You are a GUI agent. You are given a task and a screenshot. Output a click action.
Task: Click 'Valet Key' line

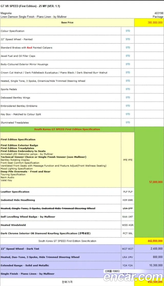pyautogui.click(x=6, y=180)
